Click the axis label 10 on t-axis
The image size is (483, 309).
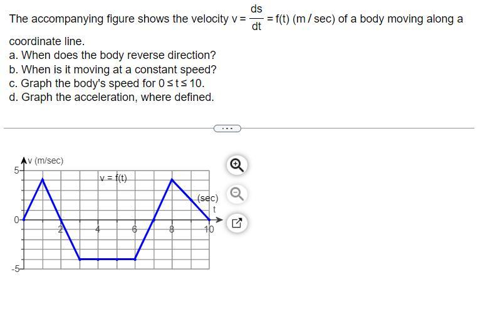(x=209, y=229)
